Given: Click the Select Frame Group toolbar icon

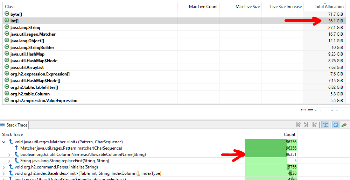Looking at the screenshot, I should click(299, 125).
